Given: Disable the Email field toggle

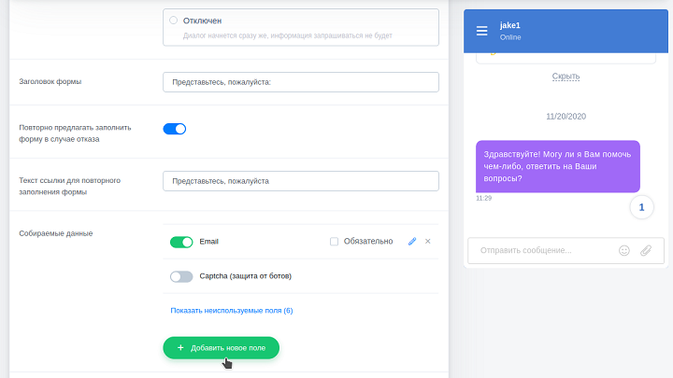Looking at the screenshot, I should [x=181, y=242].
